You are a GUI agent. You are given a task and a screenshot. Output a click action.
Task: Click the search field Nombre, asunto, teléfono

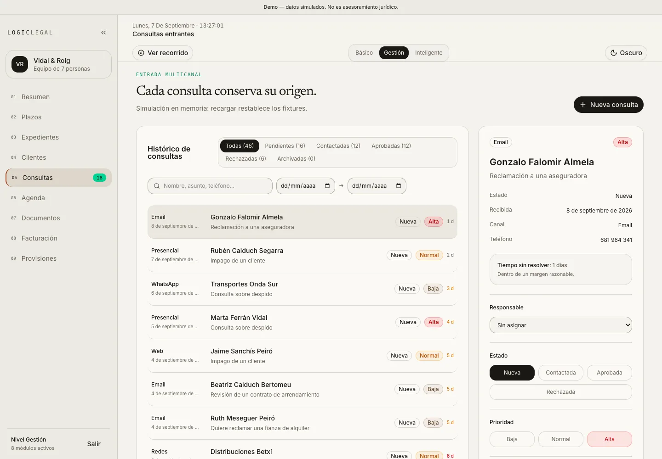coord(210,186)
